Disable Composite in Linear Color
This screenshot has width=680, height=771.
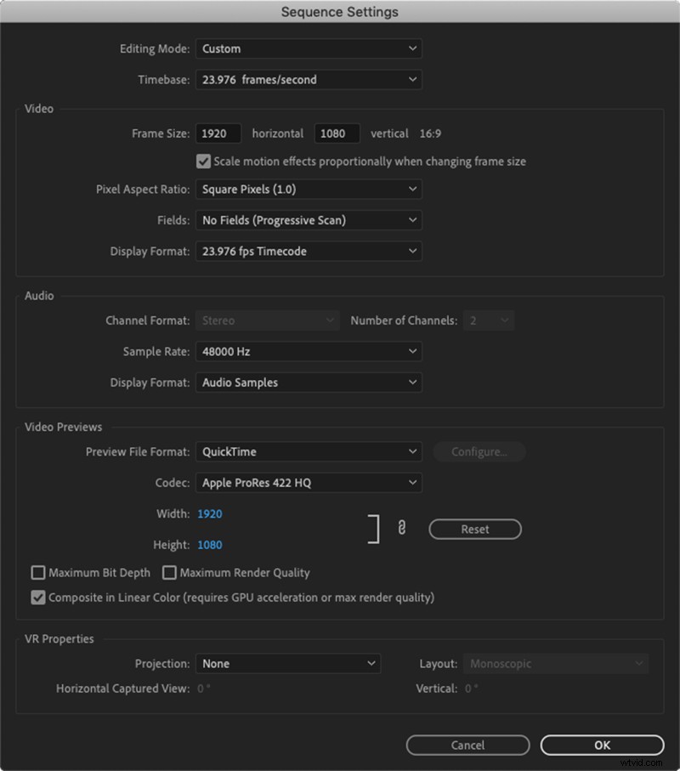pos(38,597)
